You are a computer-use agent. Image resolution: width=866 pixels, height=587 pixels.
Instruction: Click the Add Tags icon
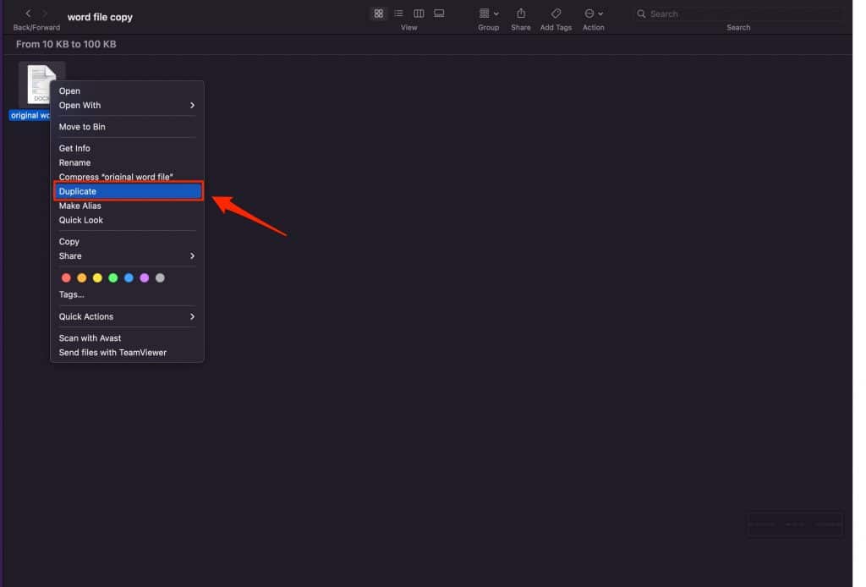click(556, 14)
